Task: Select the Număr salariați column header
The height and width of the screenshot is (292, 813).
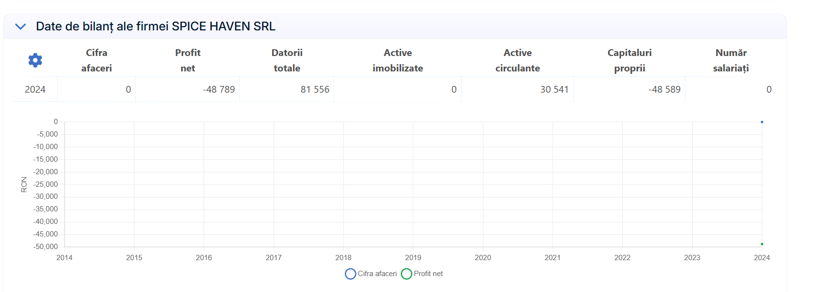Action: pos(730,60)
